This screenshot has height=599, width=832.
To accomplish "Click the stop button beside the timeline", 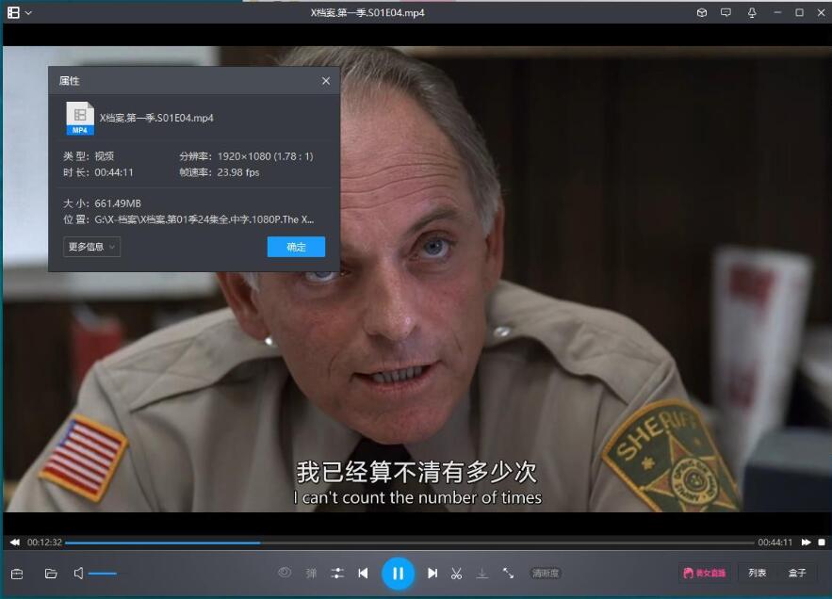I will click(822, 542).
